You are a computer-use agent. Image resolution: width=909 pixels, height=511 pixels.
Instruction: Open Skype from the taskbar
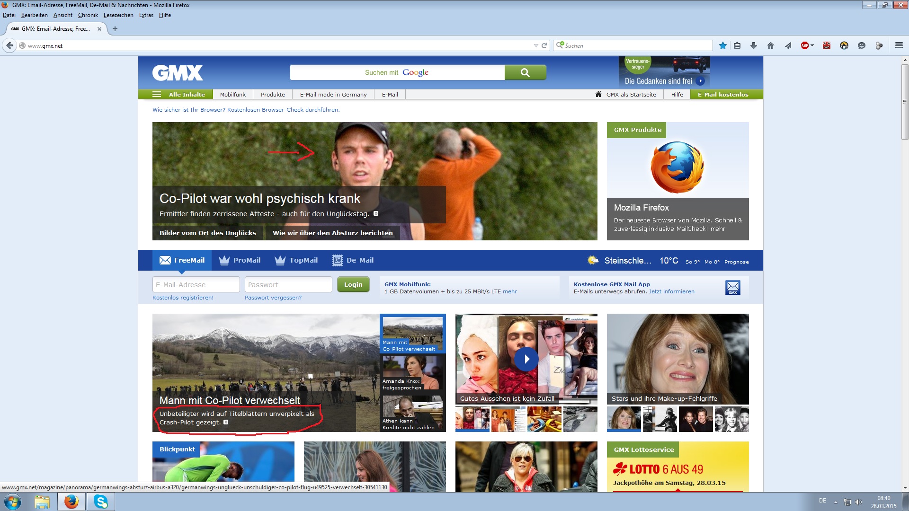[100, 502]
